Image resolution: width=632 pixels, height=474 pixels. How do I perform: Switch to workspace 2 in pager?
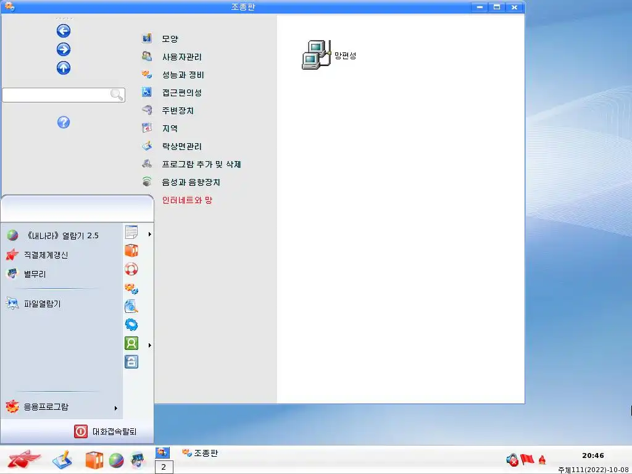(x=164, y=467)
